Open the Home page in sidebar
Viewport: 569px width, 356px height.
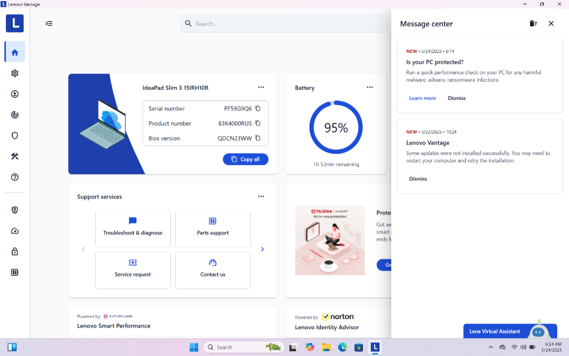click(15, 52)
